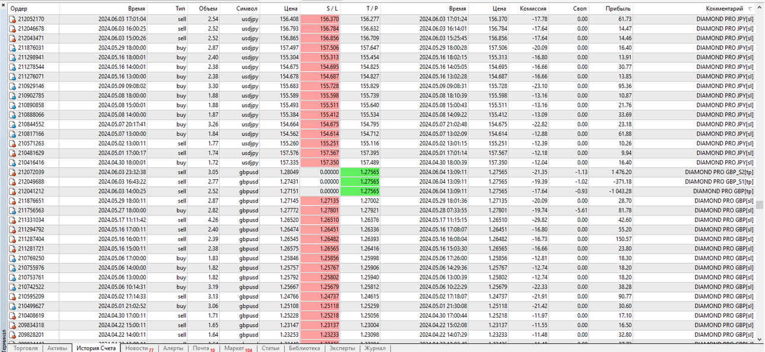
Task: Click the order icon for order 210817166
Action: (12, 134)
